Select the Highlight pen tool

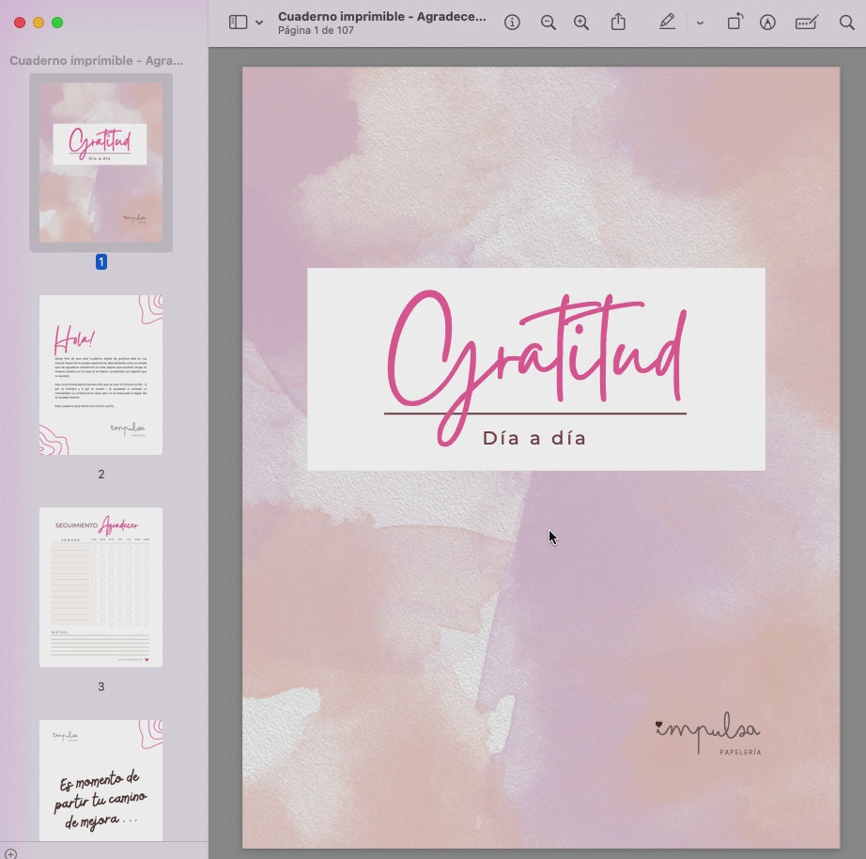point(667,23)
